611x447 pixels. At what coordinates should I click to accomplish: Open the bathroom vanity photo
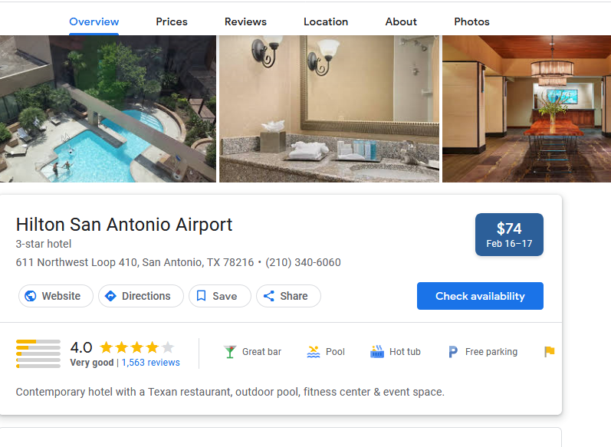[x=329, y=109]
